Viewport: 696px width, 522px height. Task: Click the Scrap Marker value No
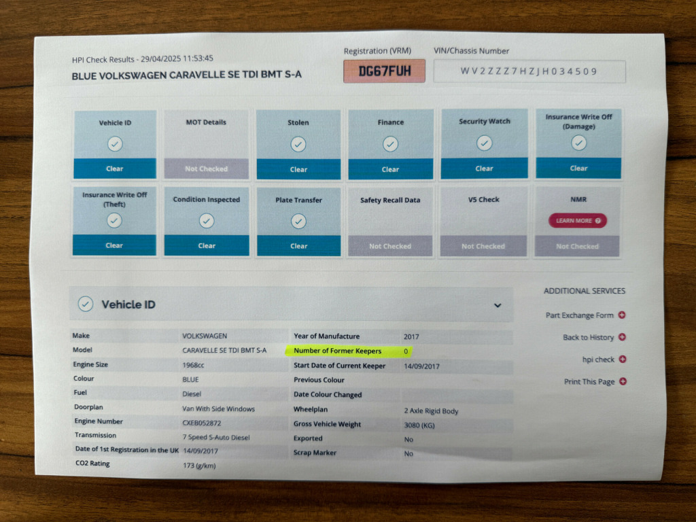coord(408,453)
